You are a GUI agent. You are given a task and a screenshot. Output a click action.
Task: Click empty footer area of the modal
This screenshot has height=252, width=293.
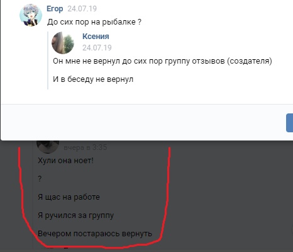pos(143,122)
